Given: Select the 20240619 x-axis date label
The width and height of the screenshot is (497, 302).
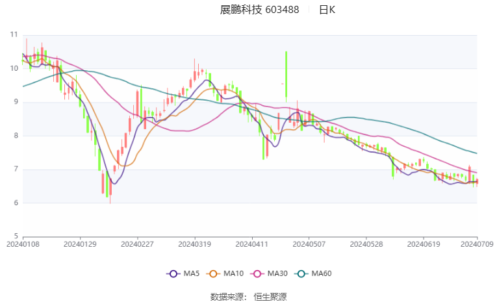Looking at the screenshot, I should click(x=424, y=244).
